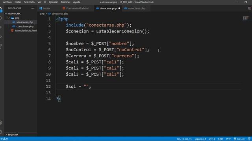Open the Ejecutar menu
The width and height of the screenshot is (252, 141).
click(53, 2)
